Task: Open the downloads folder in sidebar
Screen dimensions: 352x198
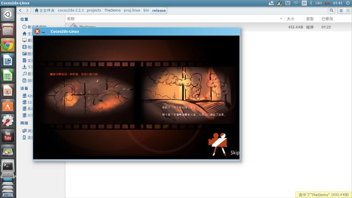Action: coord(27,67)
